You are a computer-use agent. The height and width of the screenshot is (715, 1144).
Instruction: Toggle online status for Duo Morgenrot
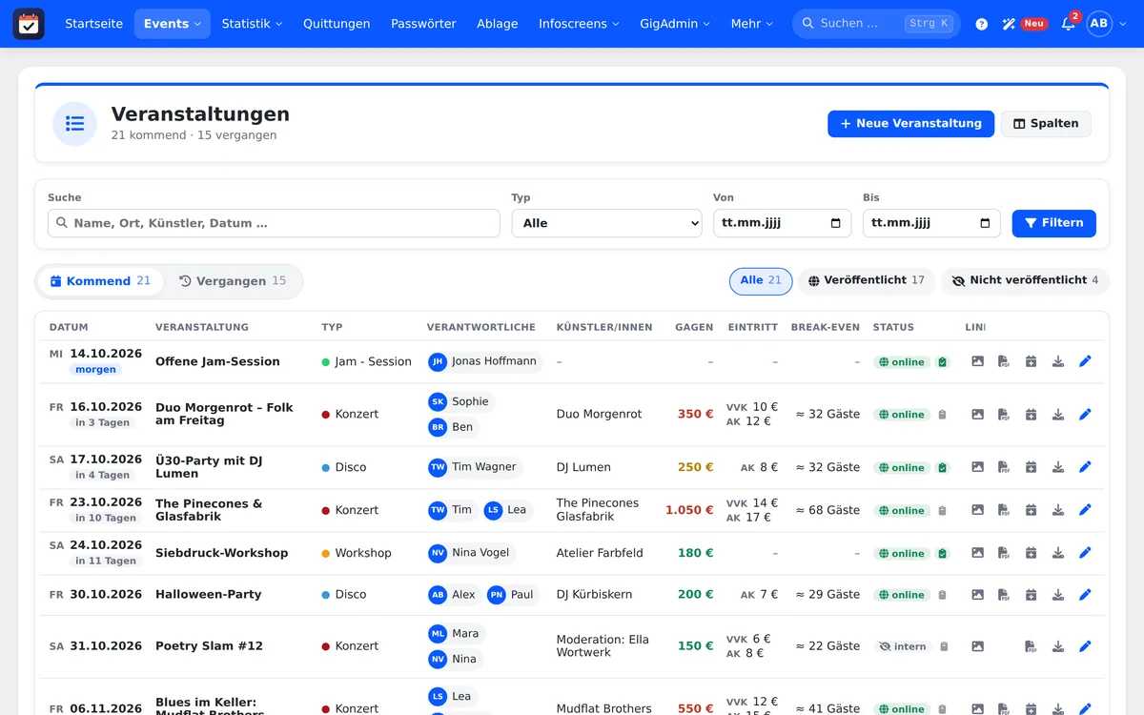click(902, 415)
